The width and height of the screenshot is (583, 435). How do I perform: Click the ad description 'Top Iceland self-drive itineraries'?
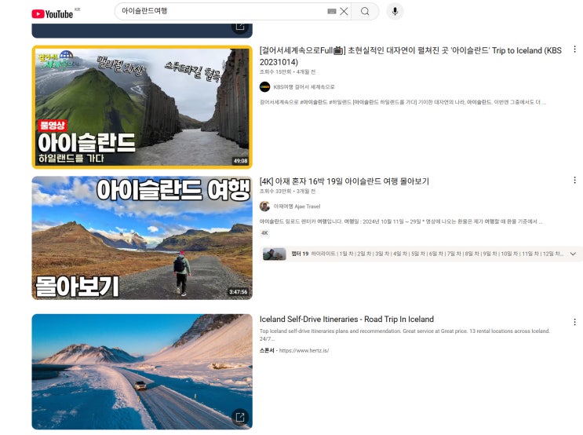coord(405,335)
